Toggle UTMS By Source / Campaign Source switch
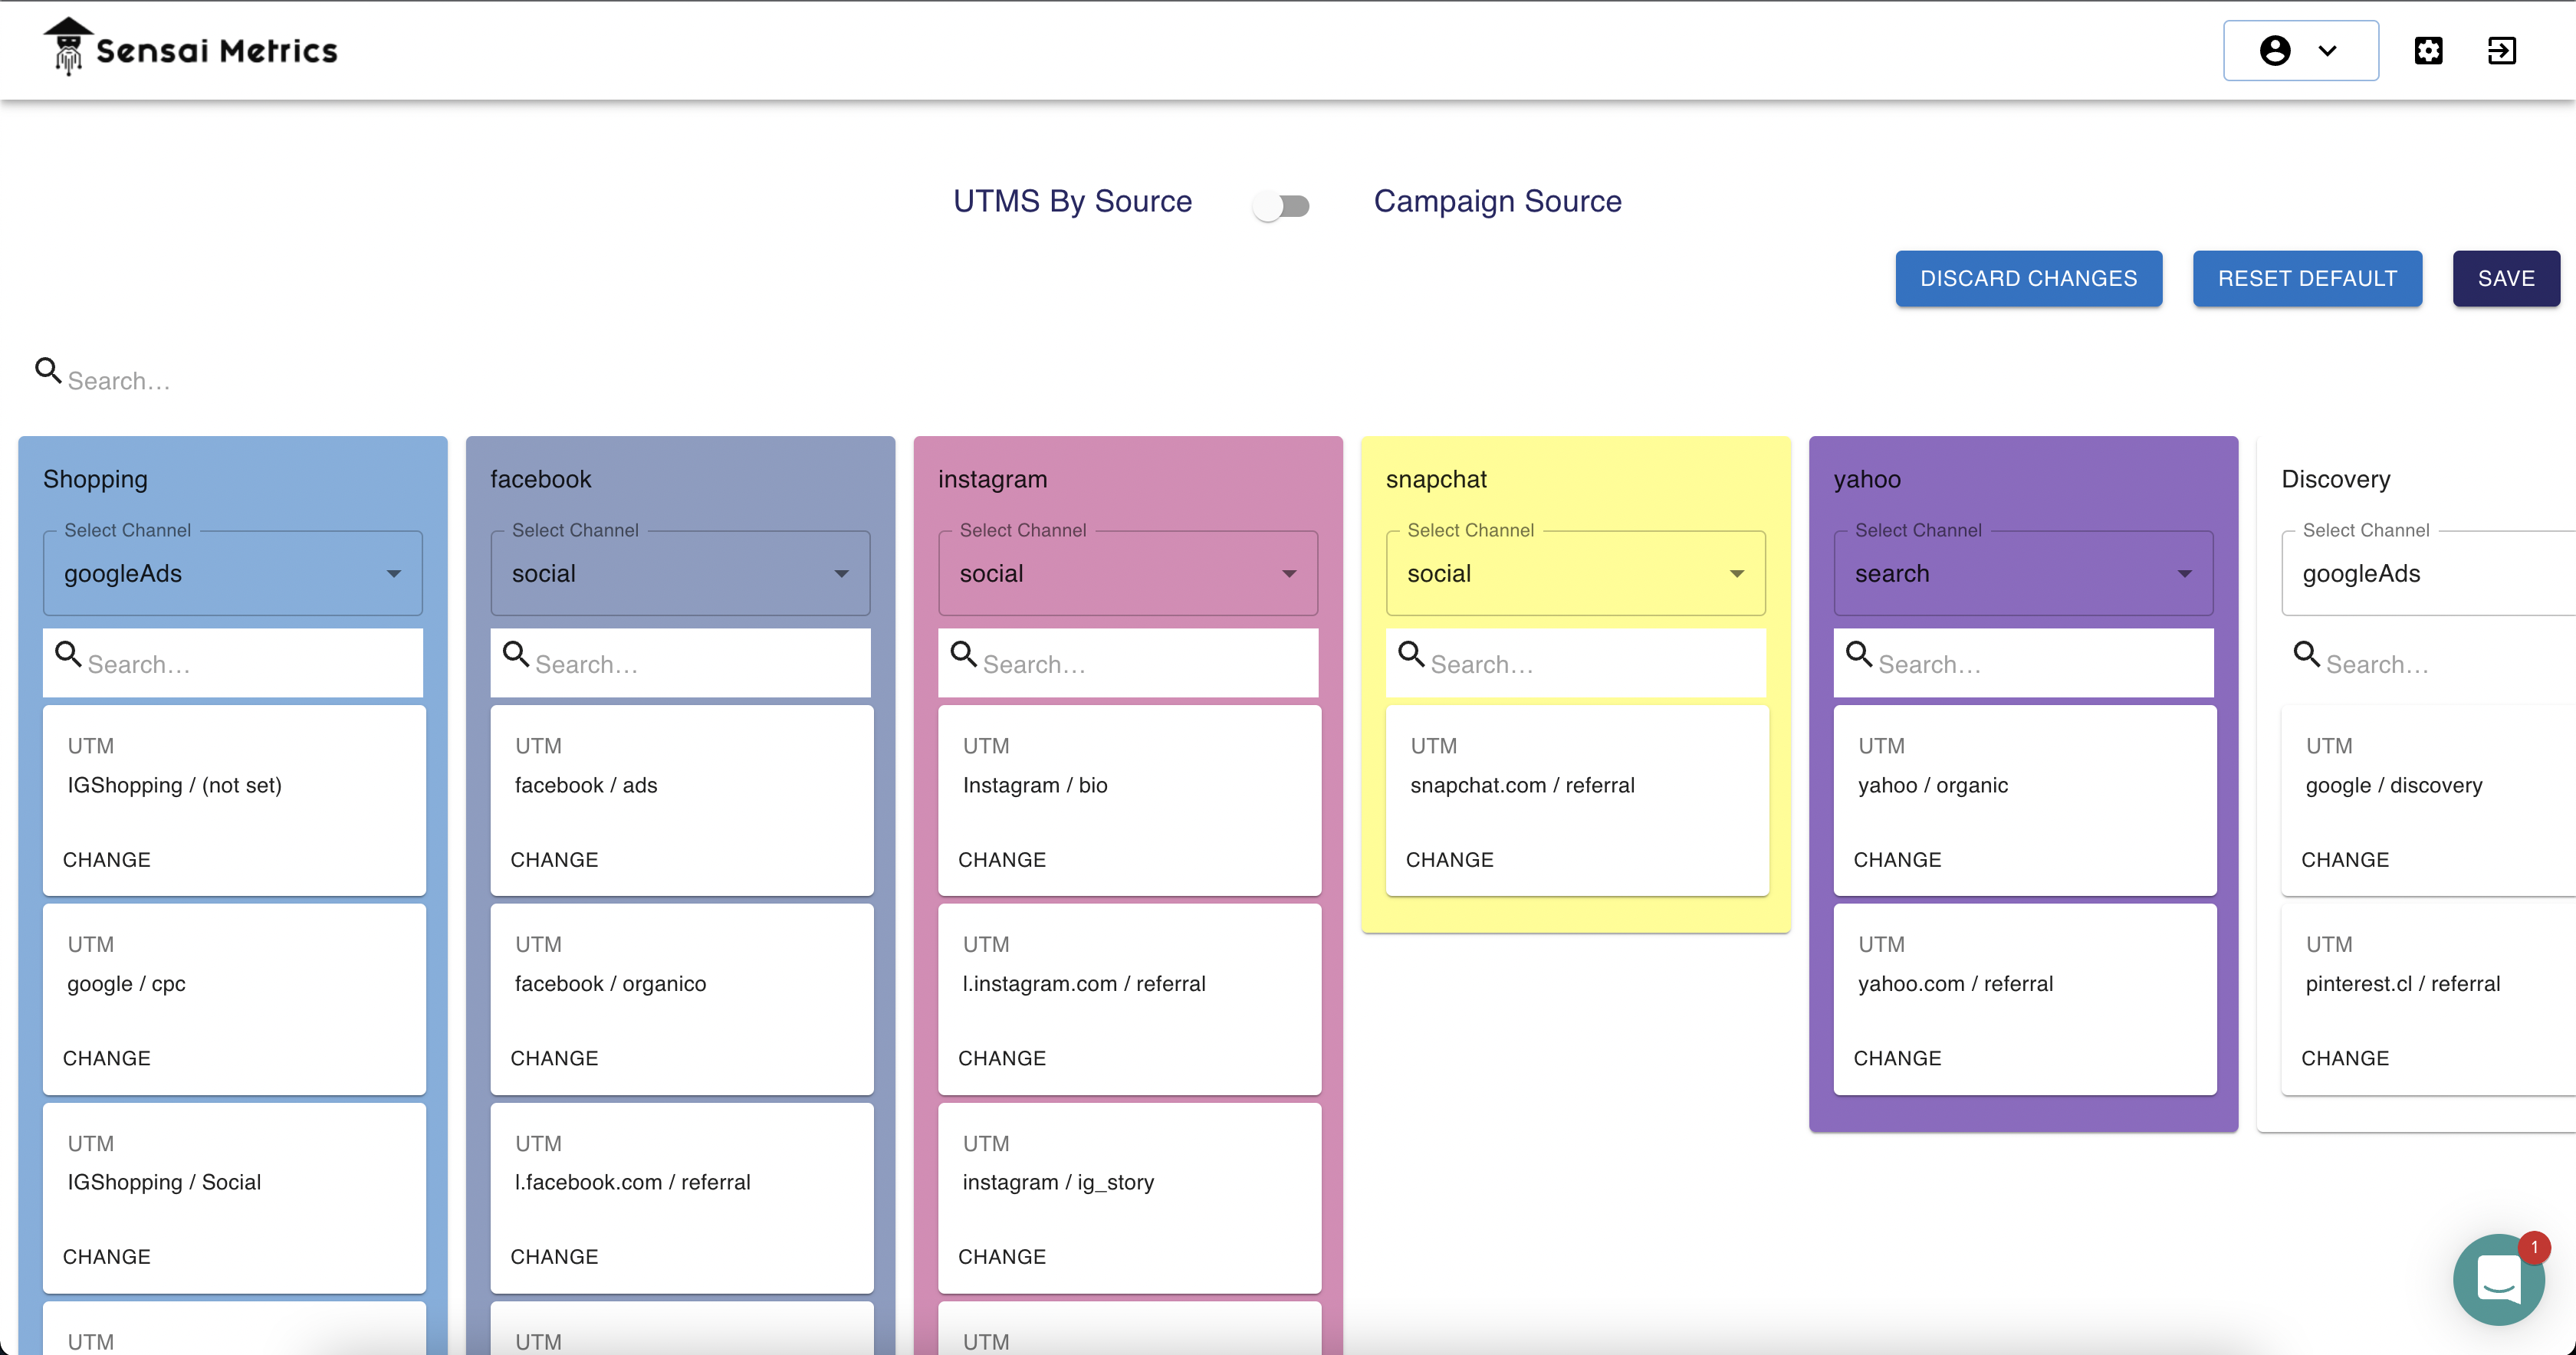2576x1355 pixels. pyautogui.click(x=1282, y=205)
